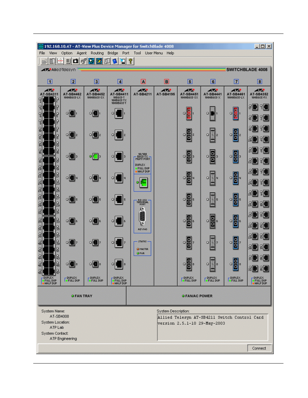Open the View menu
308x398 pixels.
pyautogui.click(x=53, y=53)
